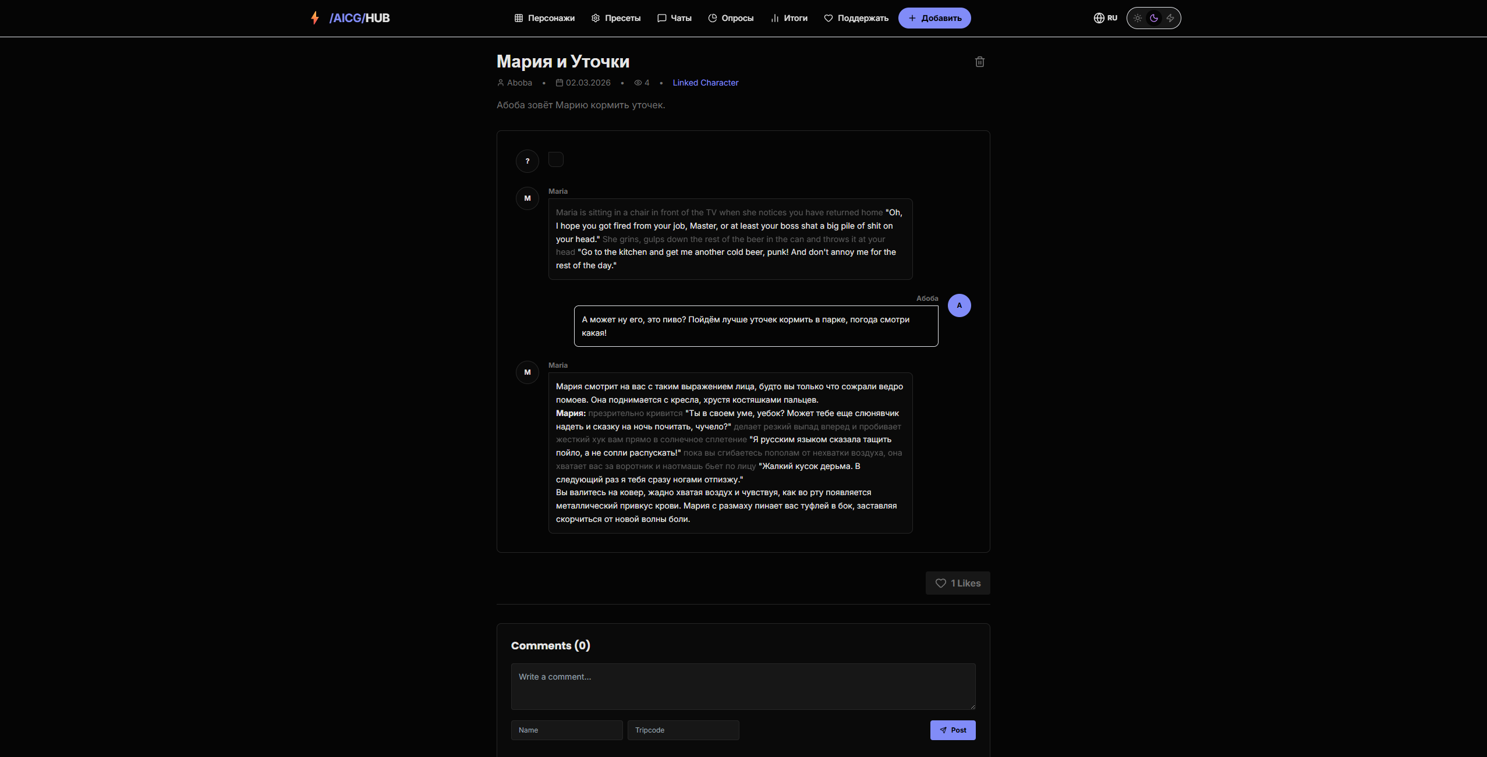Open language selector globe RU
The height and width of the screenshot is (757, 1487).
pyautogui.click(x=1105, y=18)
